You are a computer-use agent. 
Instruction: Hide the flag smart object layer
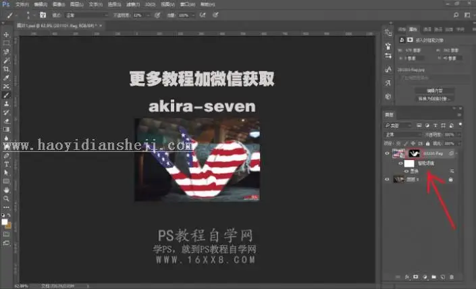tap(387, 153)
